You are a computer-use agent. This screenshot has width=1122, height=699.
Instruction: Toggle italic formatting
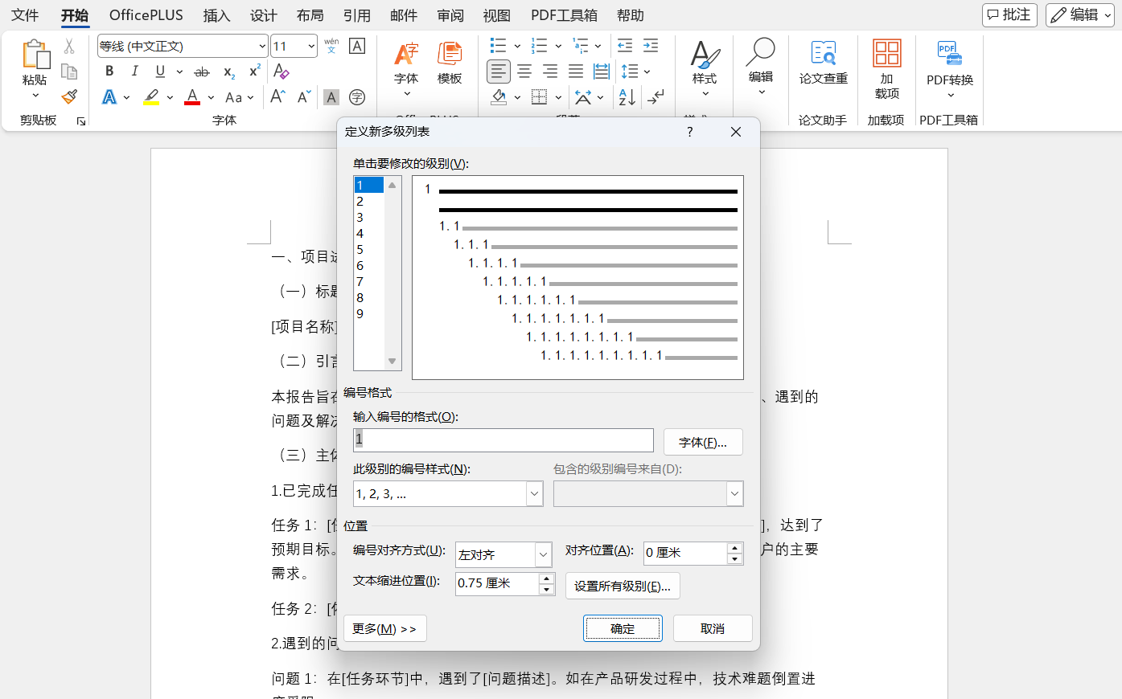coord(134,72)
